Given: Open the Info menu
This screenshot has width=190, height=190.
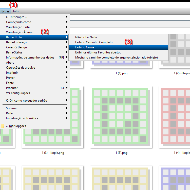Looking at the screenshot, I should [x=16, y=11].
